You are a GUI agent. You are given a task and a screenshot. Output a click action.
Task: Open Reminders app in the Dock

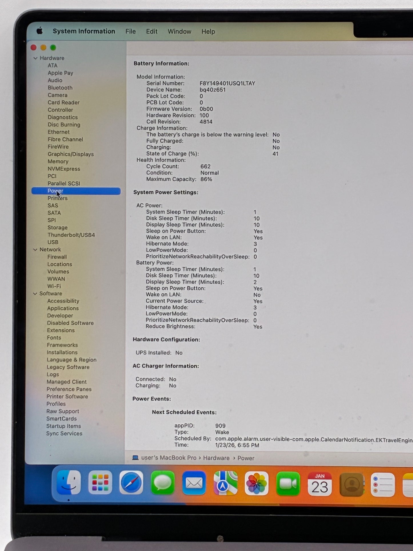[x=383, y=485]
